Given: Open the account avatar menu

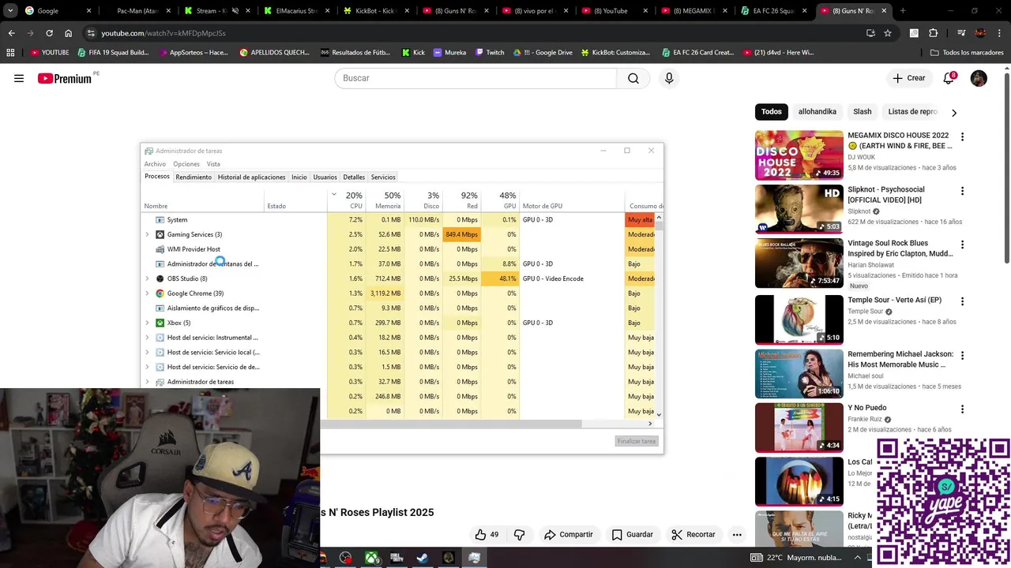Looking at the screenshot, I should 979,78.
